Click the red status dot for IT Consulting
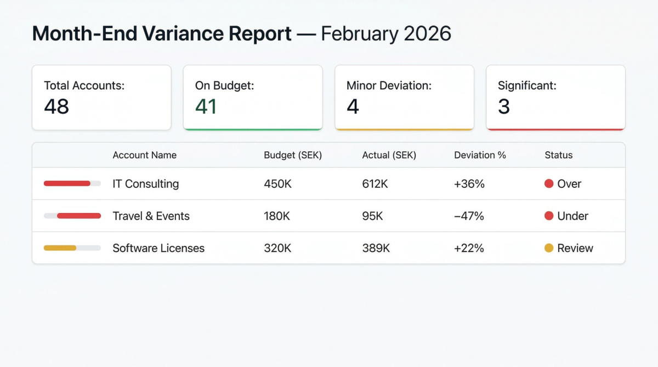The width and height of the screenshot is (658, 367). 548,184
